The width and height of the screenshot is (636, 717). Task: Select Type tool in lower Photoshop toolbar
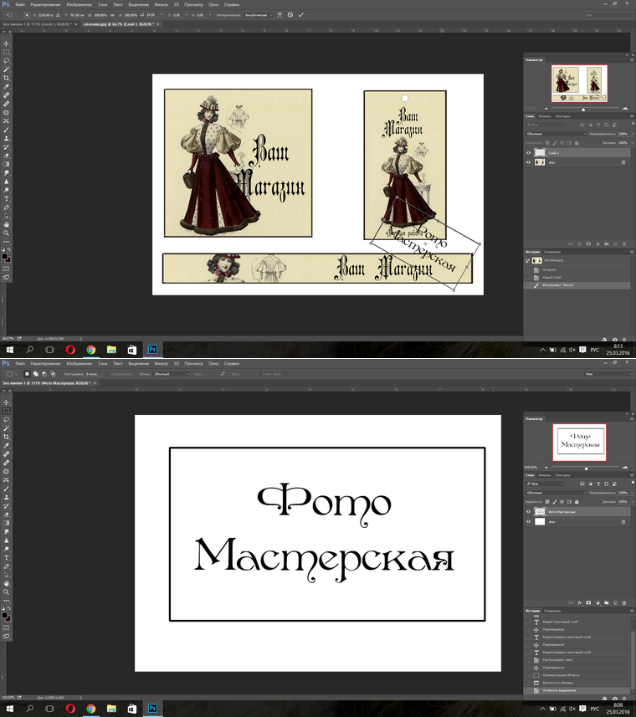click(x=7, y=558)
